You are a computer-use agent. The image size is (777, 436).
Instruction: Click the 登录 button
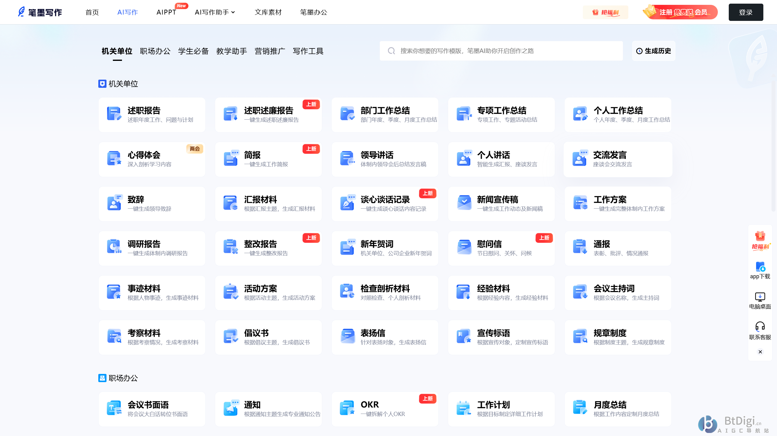click(746, 12)
